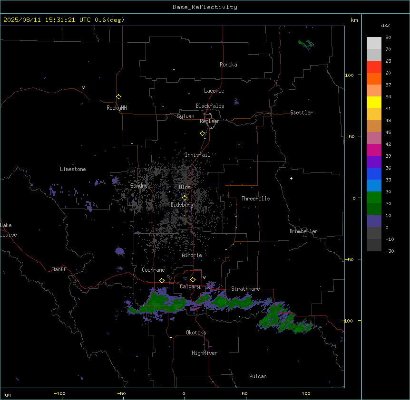Pick the purple 36-39 dBZ legend swatch

coord(374,162)
